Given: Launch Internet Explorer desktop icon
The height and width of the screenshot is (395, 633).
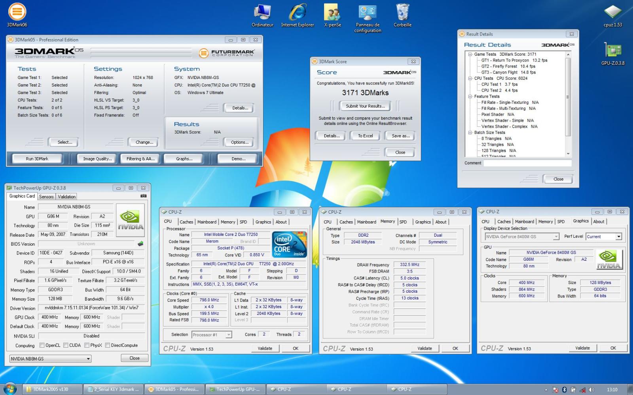Looking at the screenshot, I should click(298, 16).
